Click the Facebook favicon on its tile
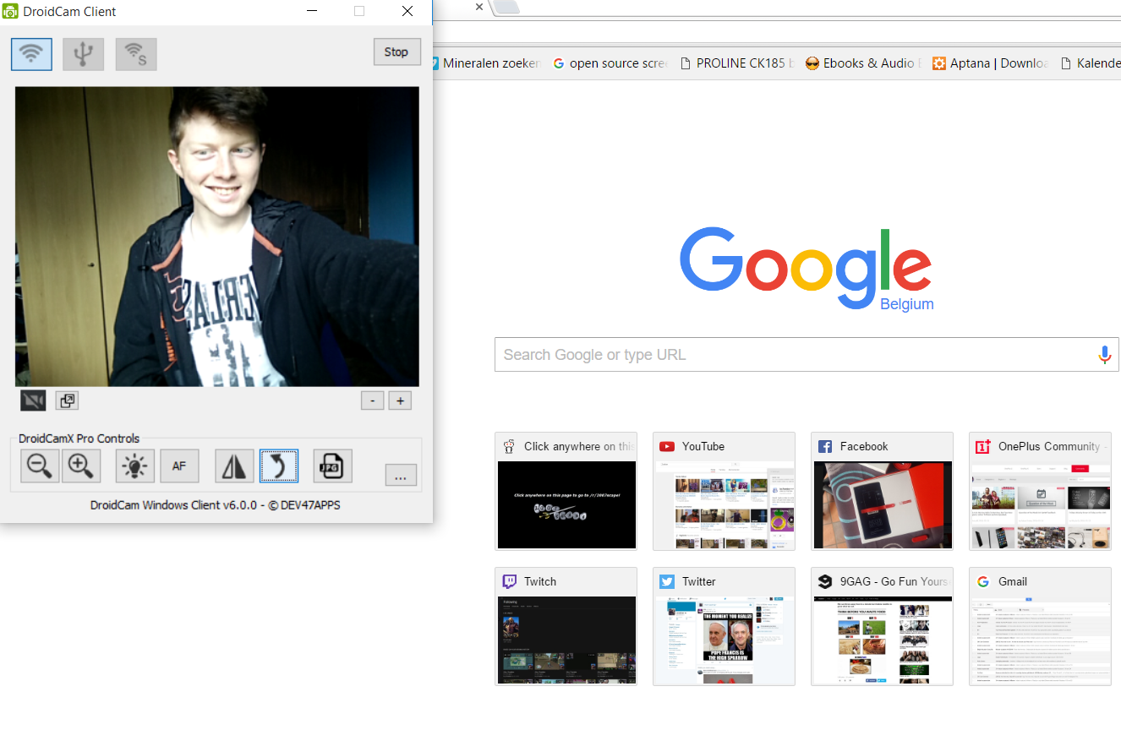The image size is (1121, 730). pyautogui.click(x=825, y=447)
